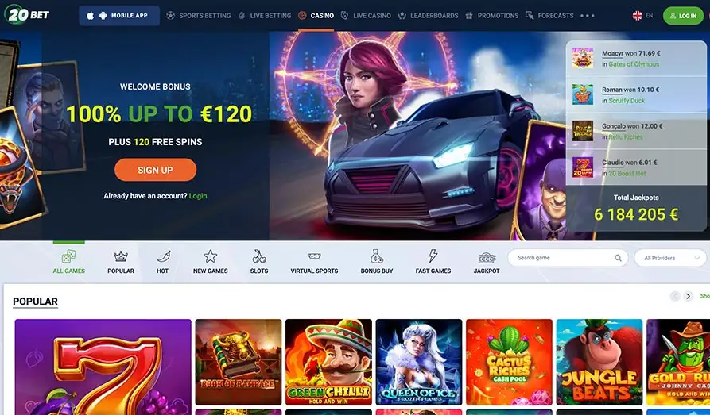Expand the All Providers dropdown
Screen dimensions: 710x415
670,258
